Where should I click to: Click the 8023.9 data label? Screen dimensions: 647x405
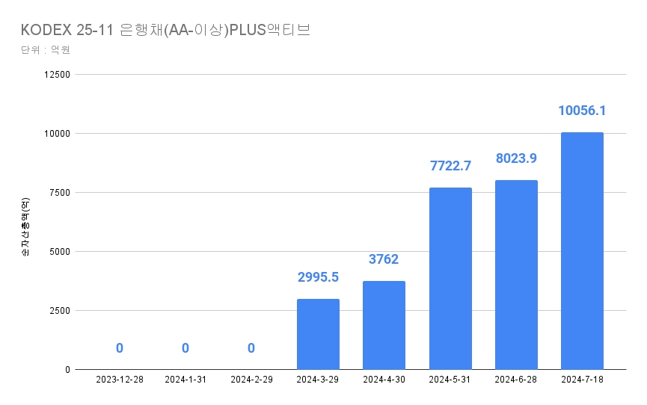516,158
